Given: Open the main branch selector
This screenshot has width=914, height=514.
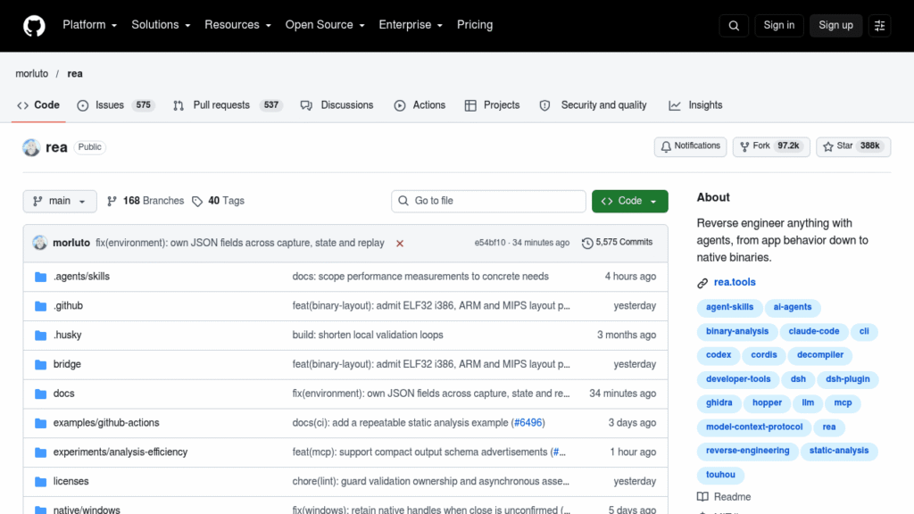Looking at the screenshot, I should coord(60,201).
